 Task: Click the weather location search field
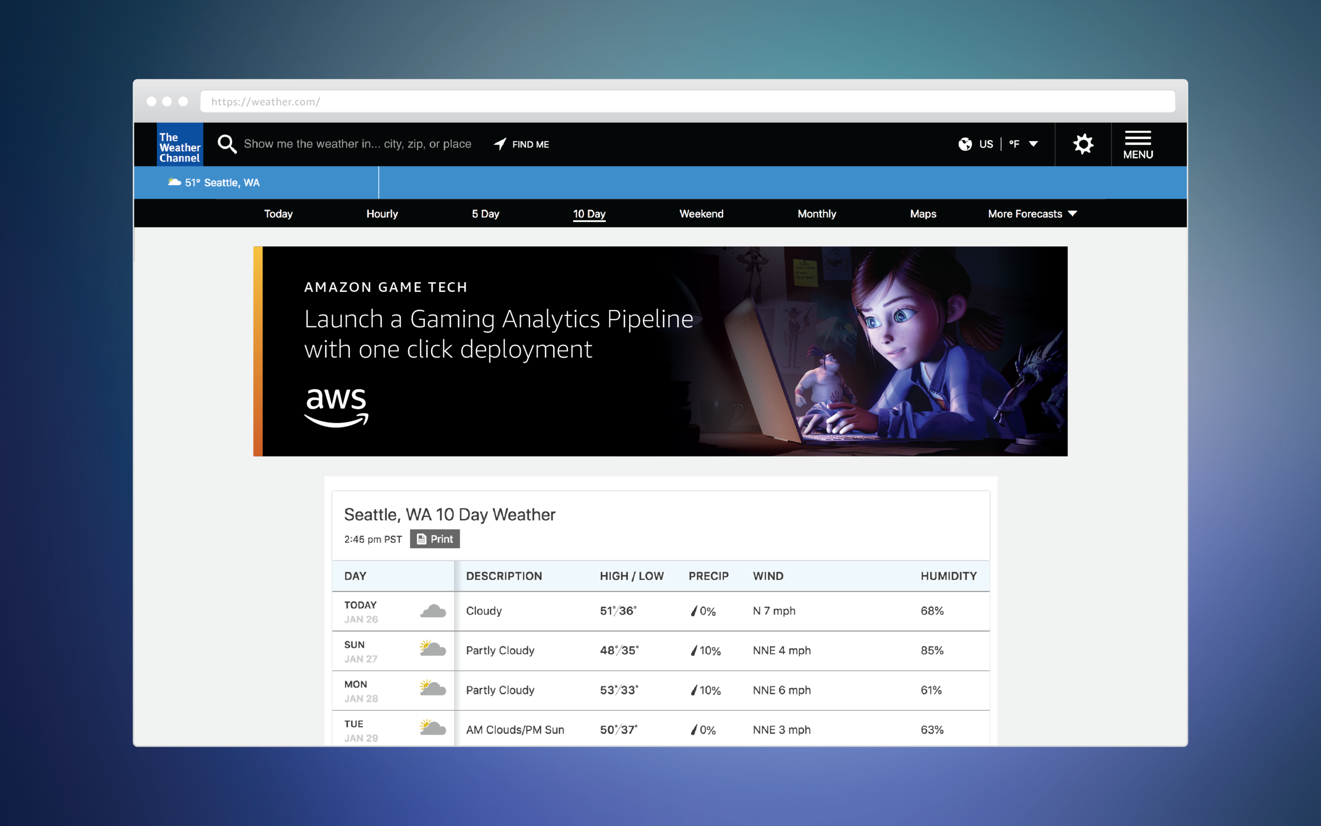coord(357,144)
